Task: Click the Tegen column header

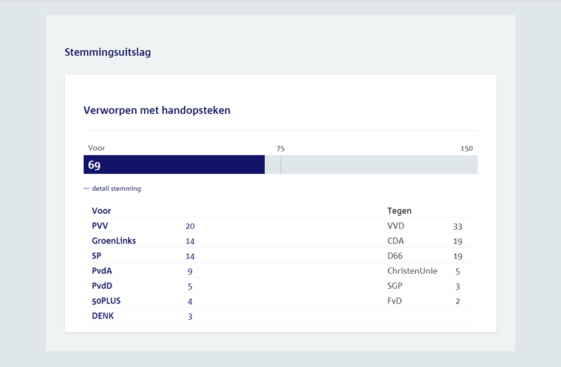Action: click(399, 211)
